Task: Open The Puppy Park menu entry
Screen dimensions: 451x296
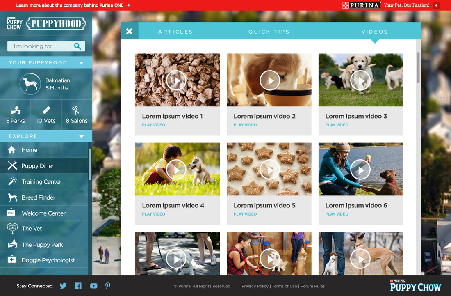Action: click(x=44, y=244)
